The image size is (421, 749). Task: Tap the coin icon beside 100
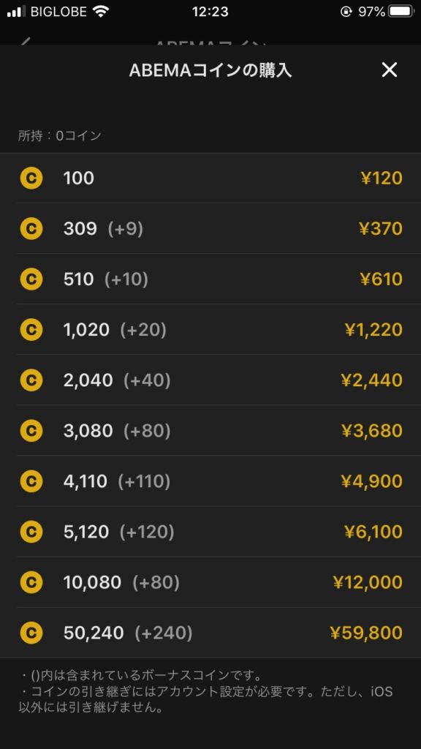pos(31,178)
